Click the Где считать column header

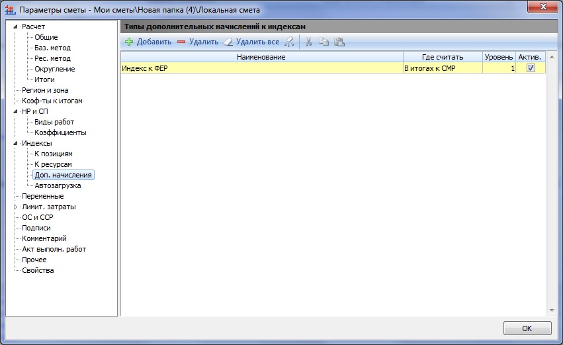click(x=443, y=57)
